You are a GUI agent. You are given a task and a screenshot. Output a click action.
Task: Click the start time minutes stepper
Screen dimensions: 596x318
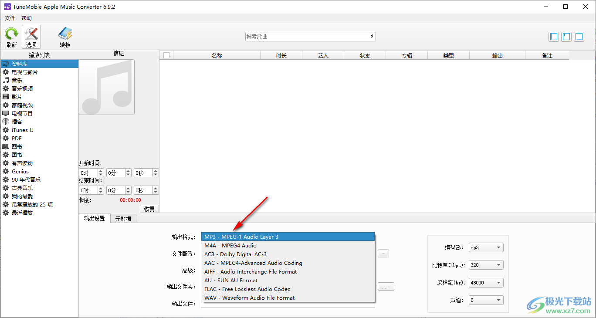coord(128,173)
